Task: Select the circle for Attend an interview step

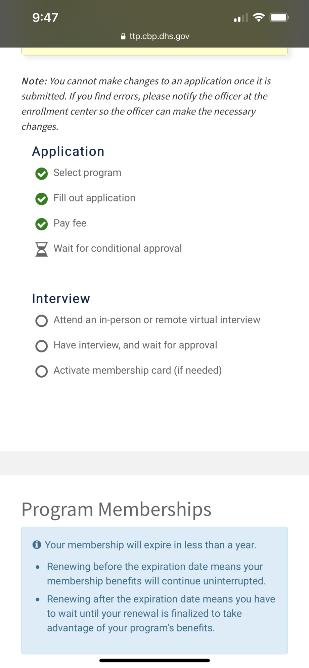Action: 41,321
